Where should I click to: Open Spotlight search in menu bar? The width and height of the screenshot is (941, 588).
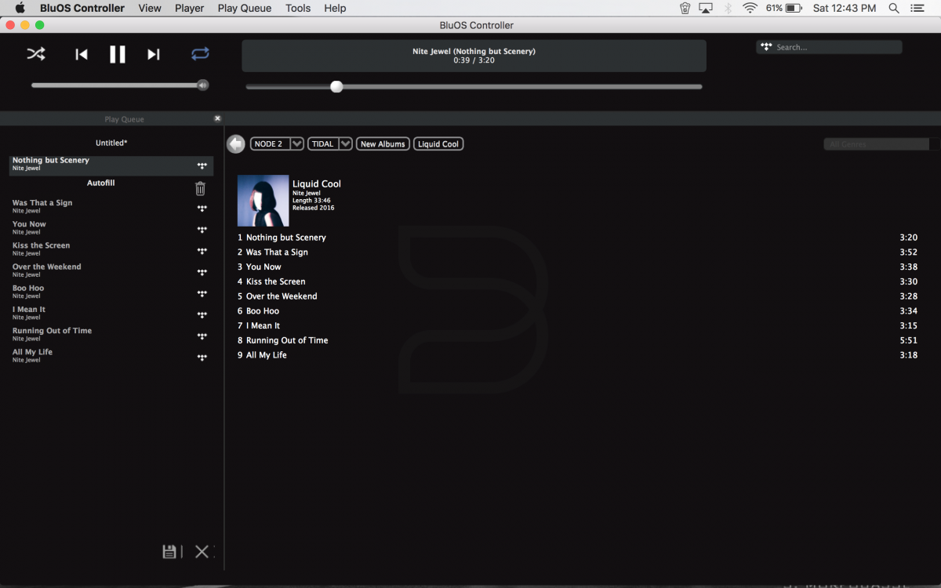point(894,8)
